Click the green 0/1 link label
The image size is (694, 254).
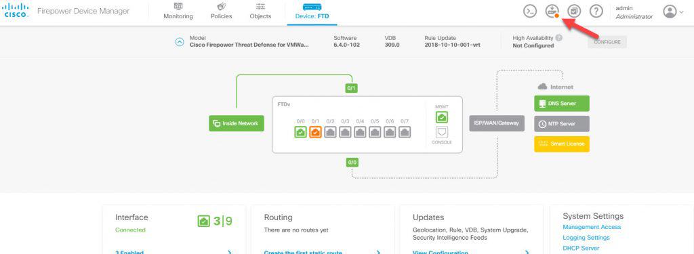point(352,88)
